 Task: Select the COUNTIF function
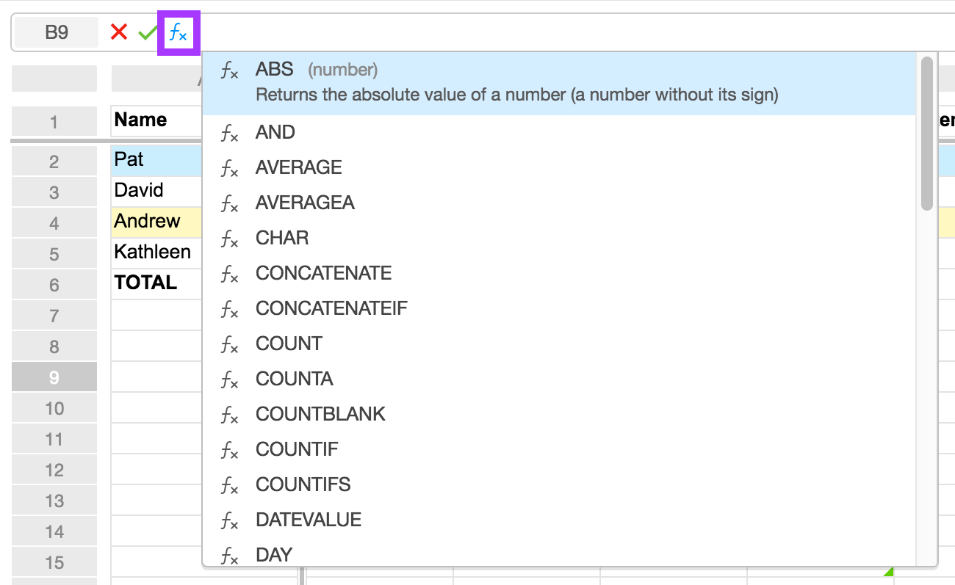click(x=296, y=449)
